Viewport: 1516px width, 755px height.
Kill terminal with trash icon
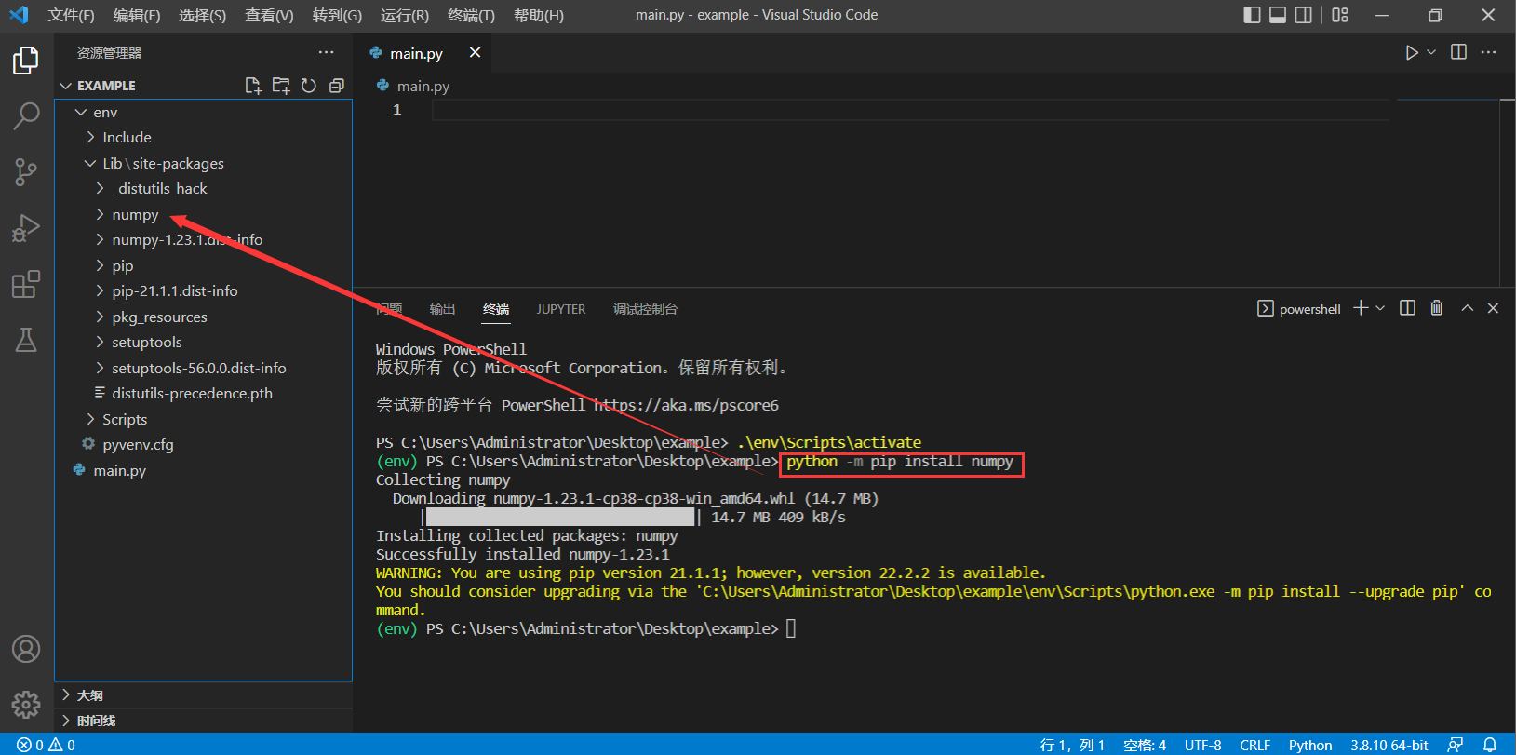[1437, 308]
